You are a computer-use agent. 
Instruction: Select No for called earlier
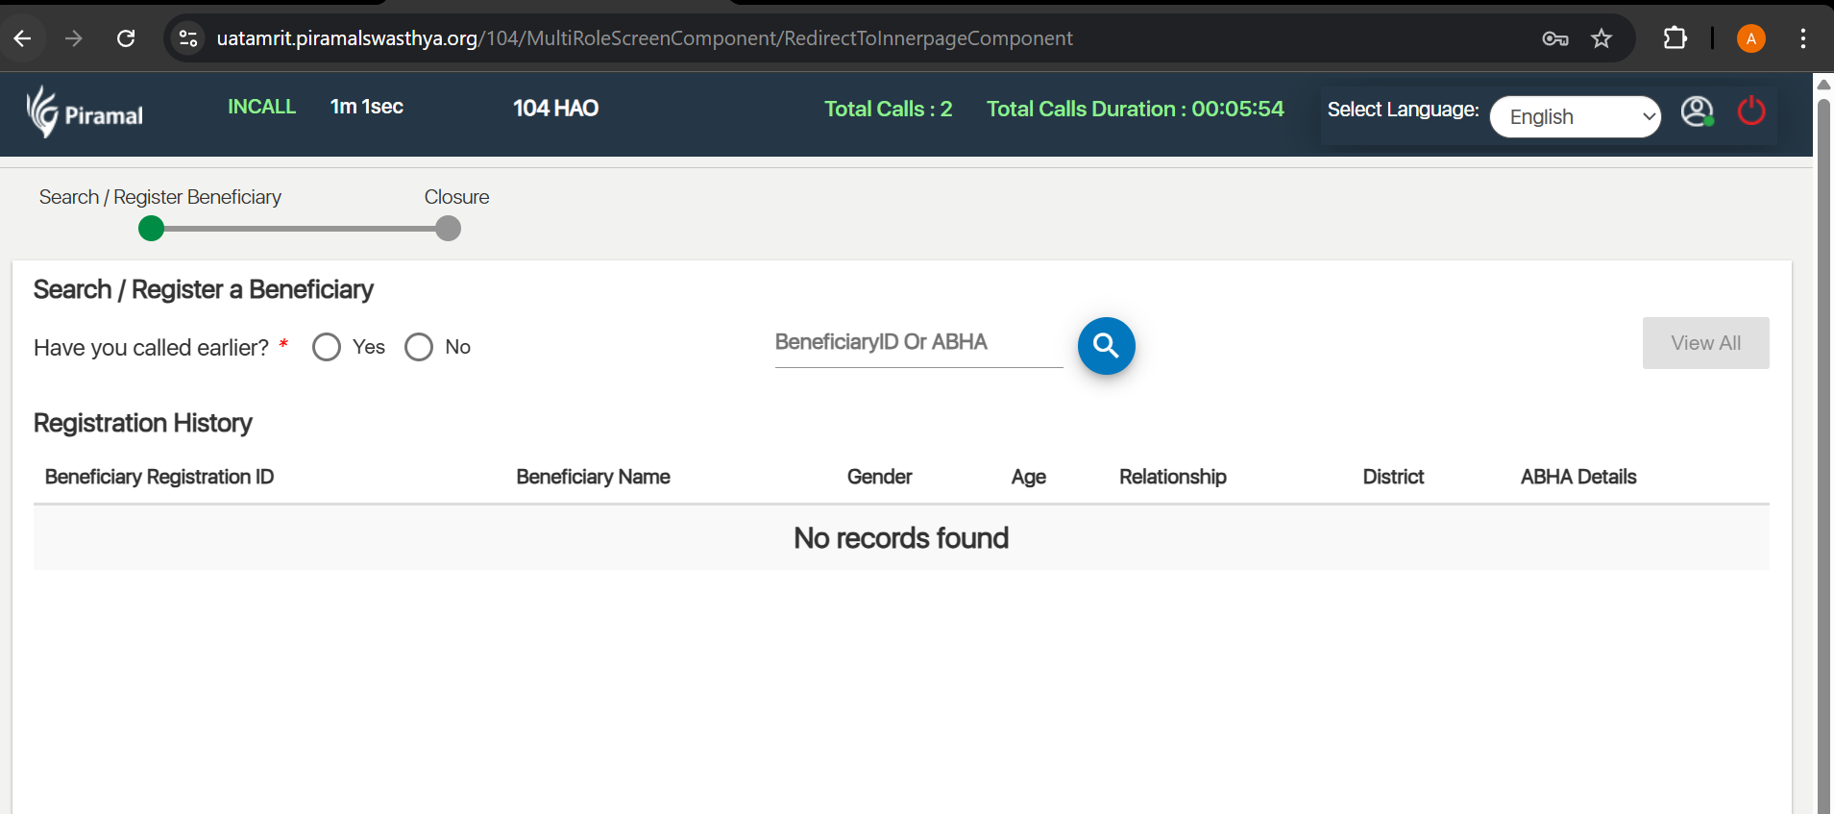click(x=419, y=347)
